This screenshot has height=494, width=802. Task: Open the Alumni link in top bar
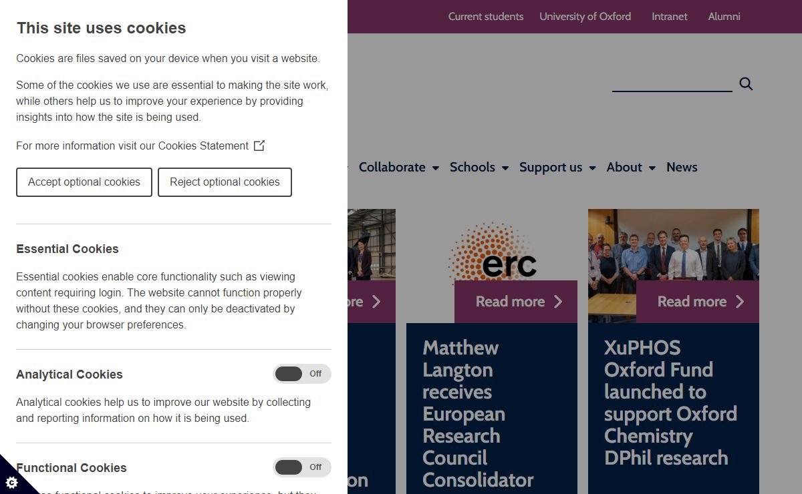(724, 17)
